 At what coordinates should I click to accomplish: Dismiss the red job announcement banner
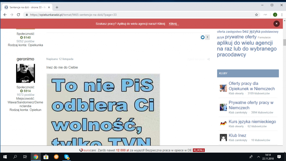276,24
